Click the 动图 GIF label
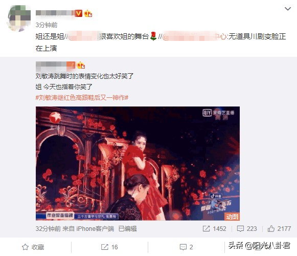This screenshot has height=256, width=297. 232,217
